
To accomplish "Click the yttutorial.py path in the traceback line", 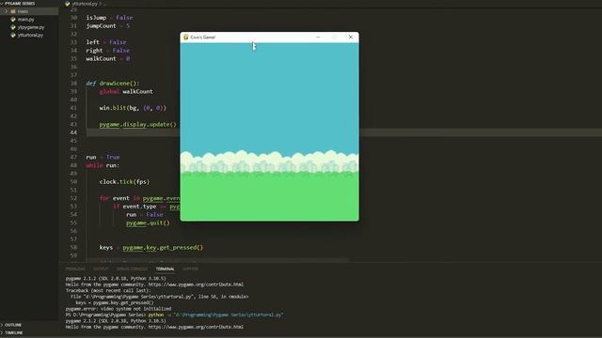I will tap(138, 297).
